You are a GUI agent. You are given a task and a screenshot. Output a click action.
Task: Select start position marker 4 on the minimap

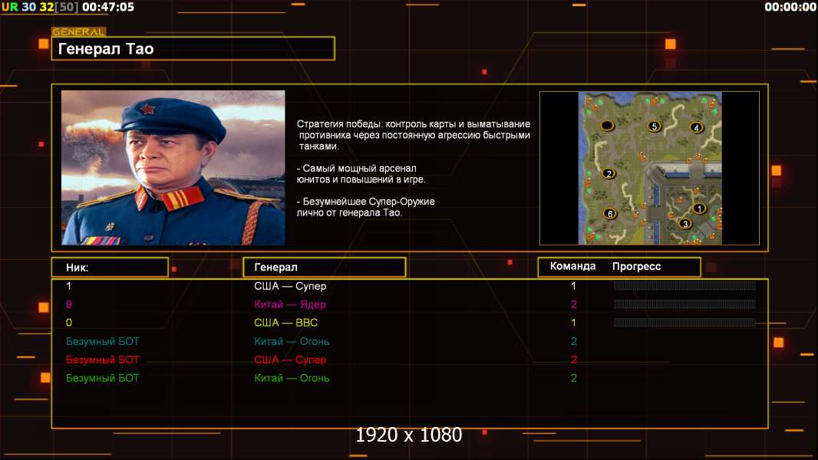pyautogui.click(x=696, y=127)
